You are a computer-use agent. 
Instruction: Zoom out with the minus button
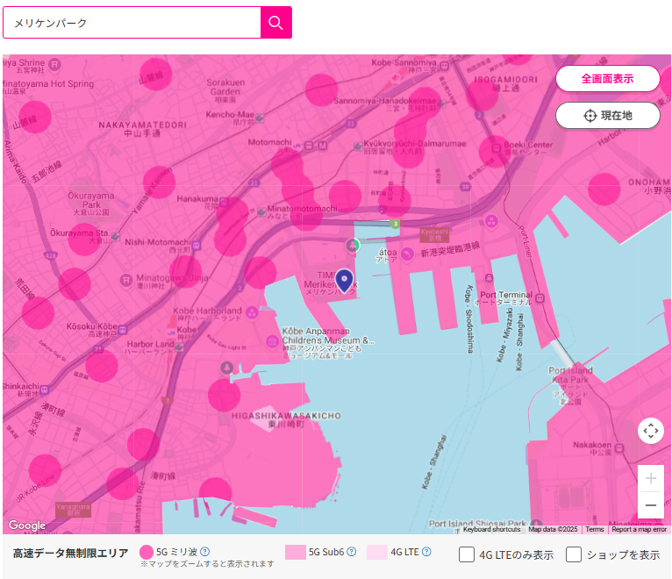pyautogui.click(x=651, y=505)
